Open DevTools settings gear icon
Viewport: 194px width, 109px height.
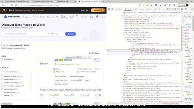182,9
